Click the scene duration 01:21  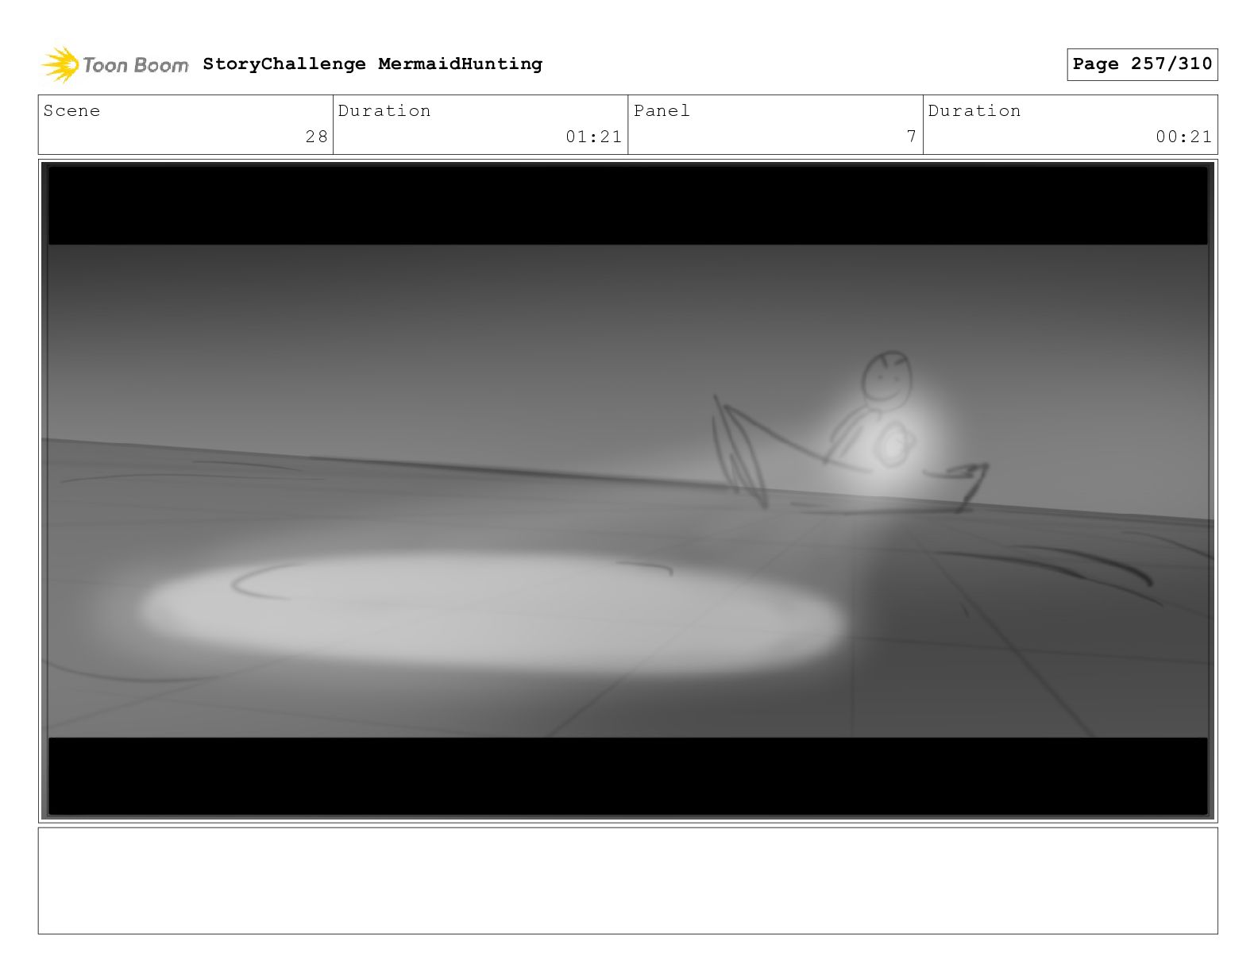coord(593,137)
